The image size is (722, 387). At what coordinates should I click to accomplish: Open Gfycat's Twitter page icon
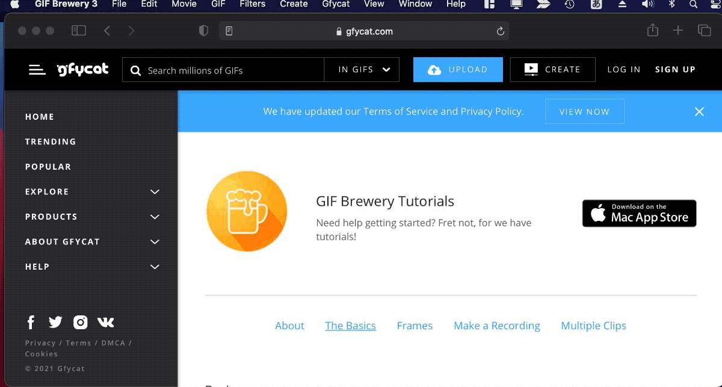[55, 323]
